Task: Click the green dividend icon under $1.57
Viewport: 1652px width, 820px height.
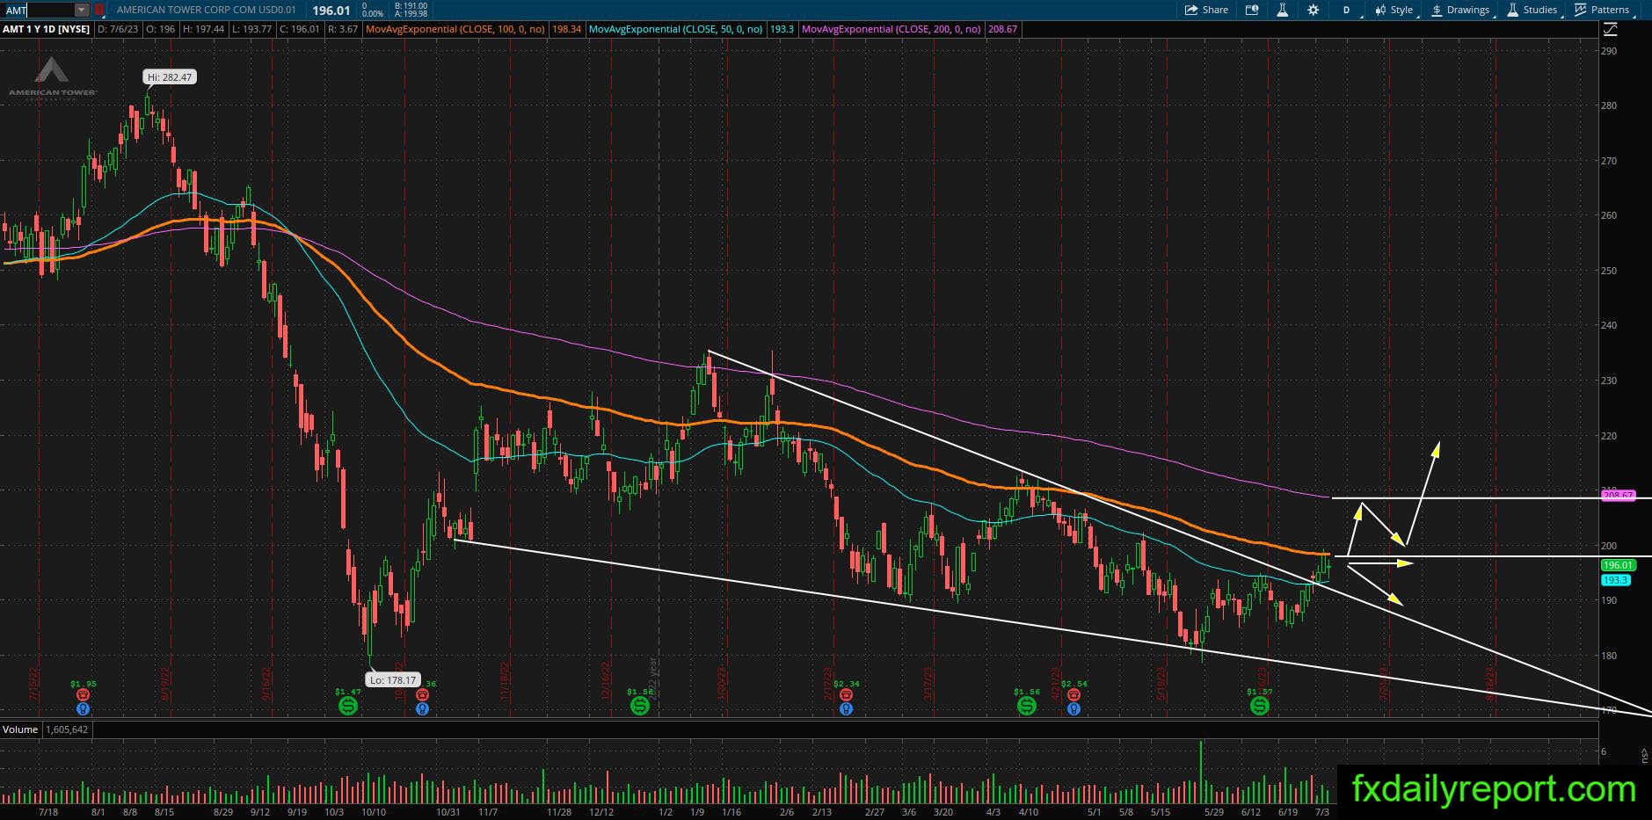Action: pos(1260,705)
